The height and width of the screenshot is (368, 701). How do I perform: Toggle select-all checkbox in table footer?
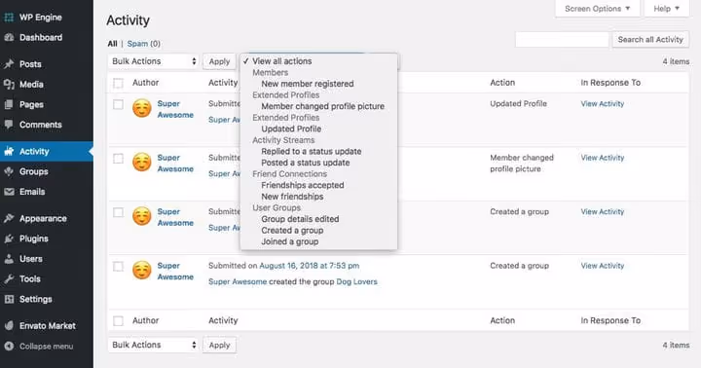(118, 321)
